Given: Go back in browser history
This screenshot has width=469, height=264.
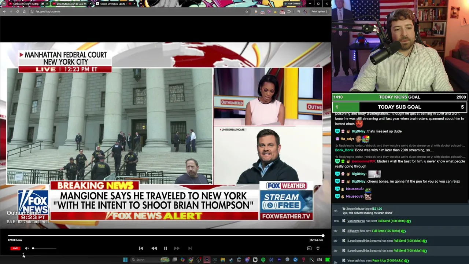Looking at the screenshot, I should pyautogui.click(x=4, y=11).
